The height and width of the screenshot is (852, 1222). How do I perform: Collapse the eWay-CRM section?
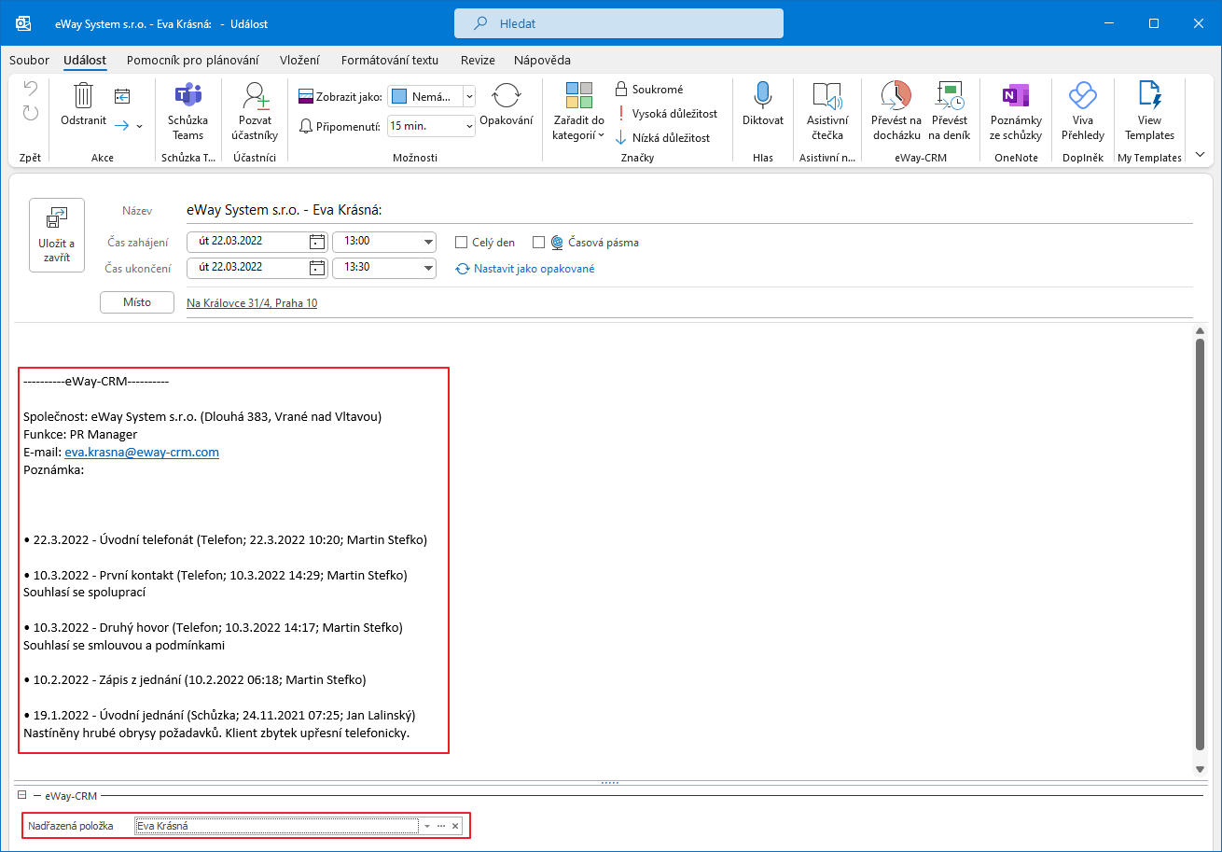pos(21,795)
